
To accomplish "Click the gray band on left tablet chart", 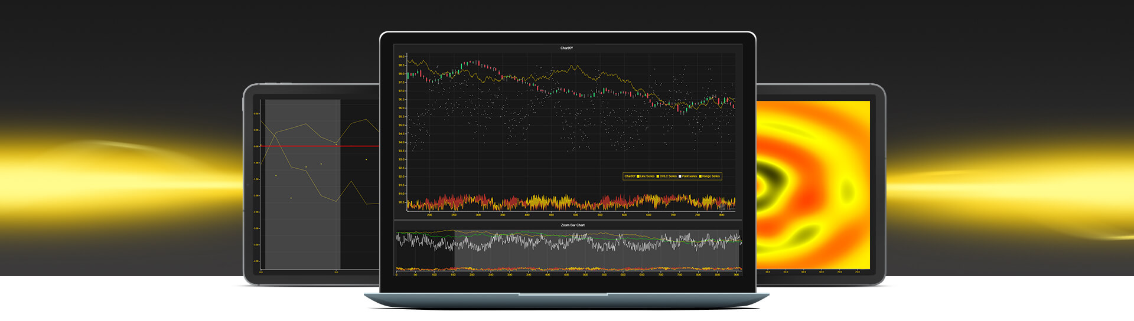I will pyautogui.click(x=302, y=184).
